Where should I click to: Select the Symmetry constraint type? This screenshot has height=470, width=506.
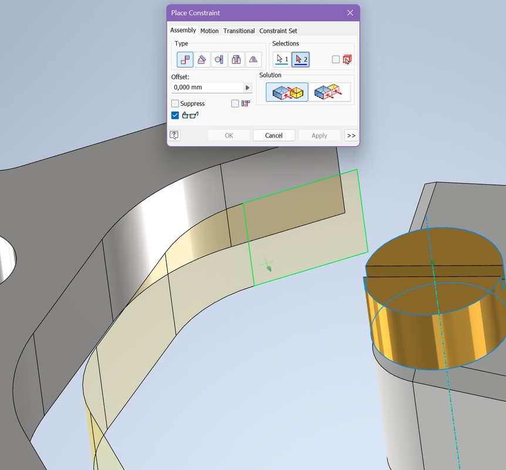254,59
